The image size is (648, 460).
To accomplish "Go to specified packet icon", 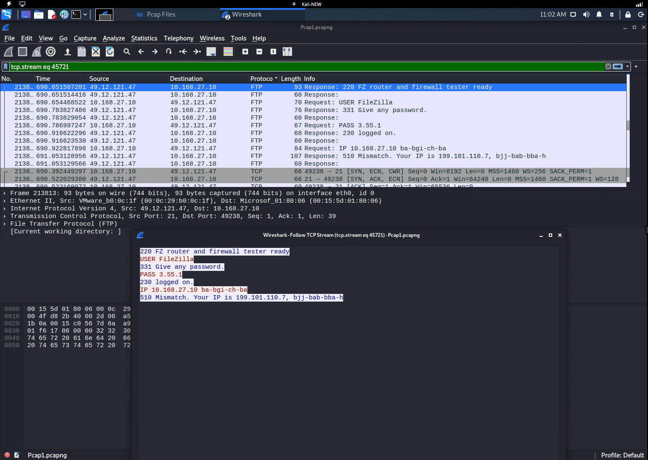I will 169,52.
